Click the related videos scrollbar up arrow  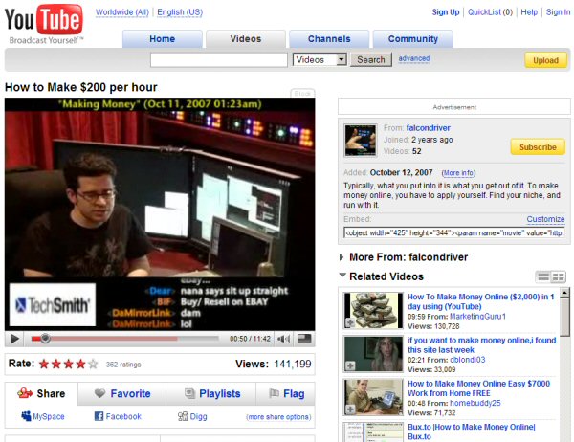[564, 292]
